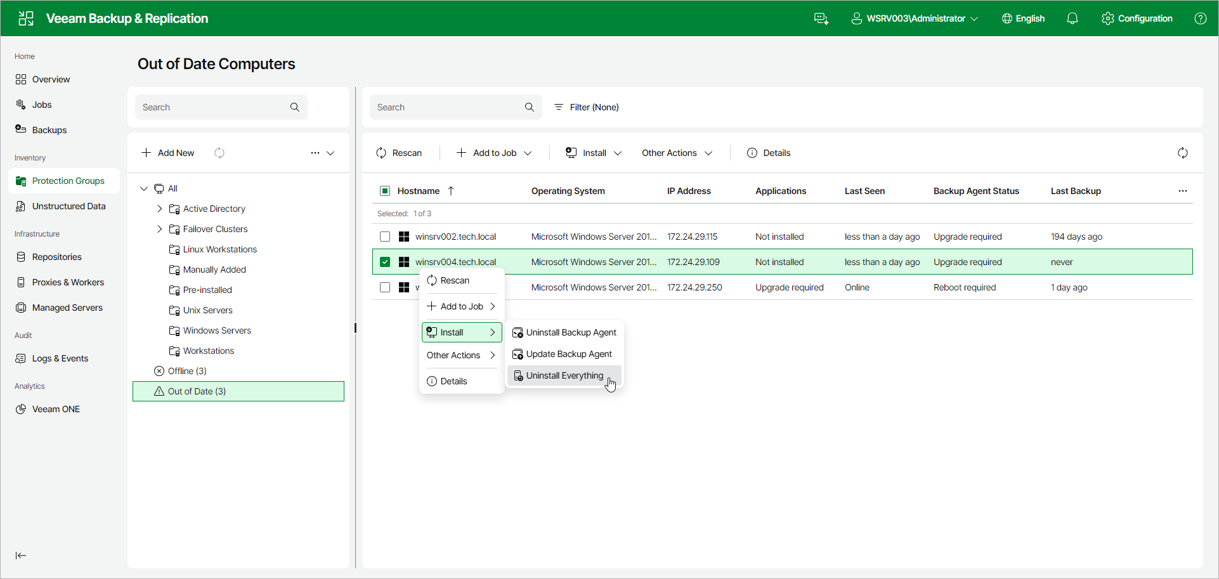This screenshot has width=1219, height=579.
Task: Collapse the All tree node
Action: (x=144, y=188)
